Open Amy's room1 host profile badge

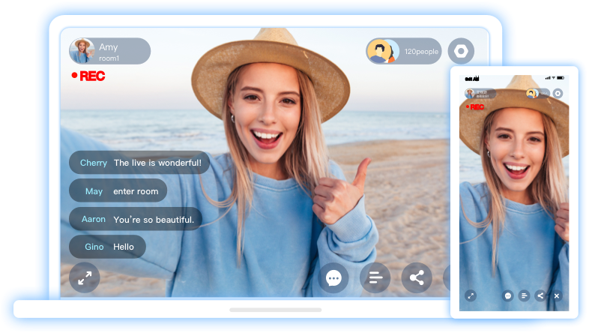(x=109, y=51)
